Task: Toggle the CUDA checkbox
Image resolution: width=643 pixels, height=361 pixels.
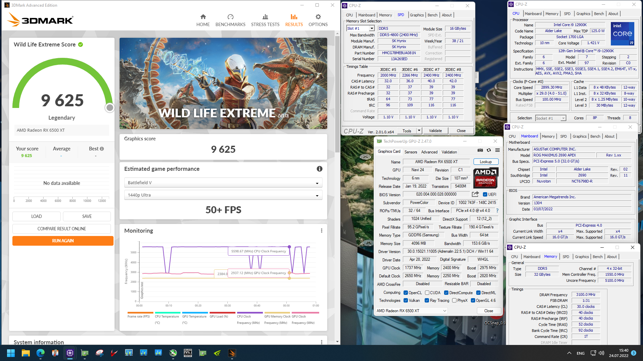Action: pyautogui.click(x=427, y=292)
